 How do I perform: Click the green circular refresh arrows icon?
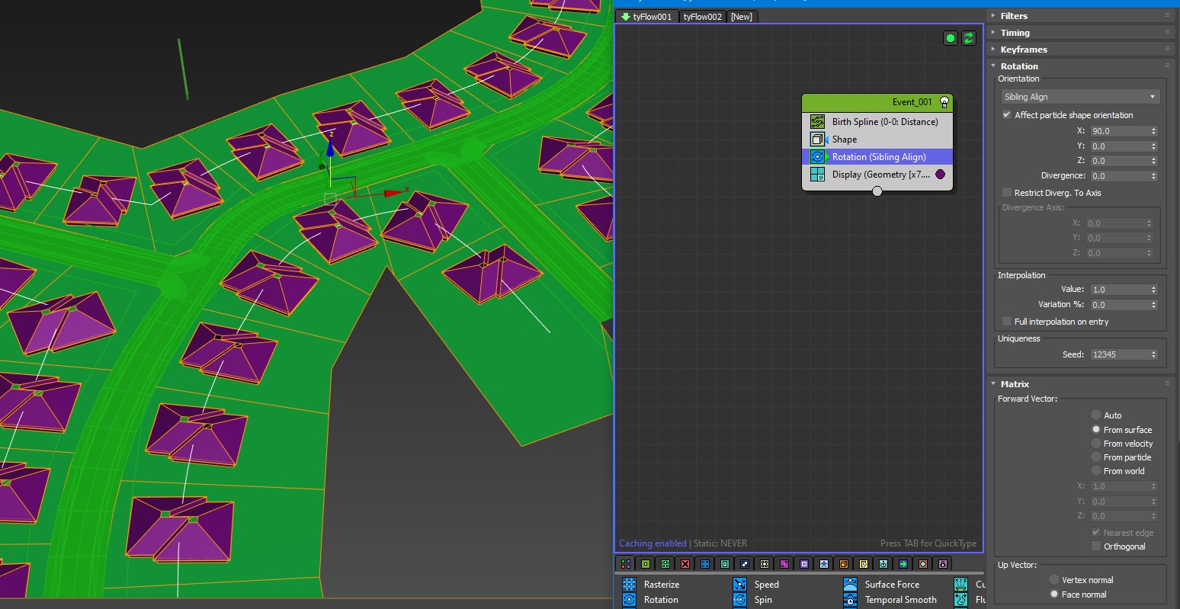click(x=969, y=38)
